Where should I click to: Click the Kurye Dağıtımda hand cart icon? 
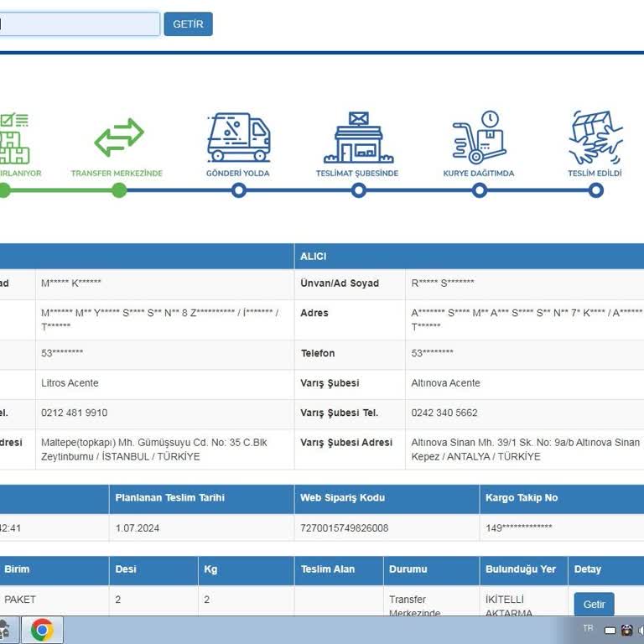pyautogui.click(x=479, y=137)
